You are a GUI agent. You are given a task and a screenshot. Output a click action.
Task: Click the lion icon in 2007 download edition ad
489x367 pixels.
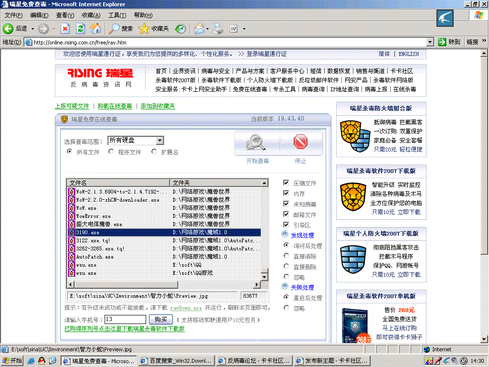[353, 197]
